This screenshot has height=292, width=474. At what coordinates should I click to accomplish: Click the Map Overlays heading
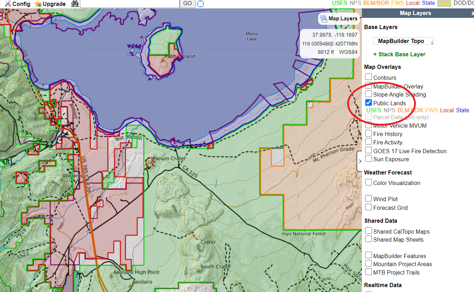point(383,67)
